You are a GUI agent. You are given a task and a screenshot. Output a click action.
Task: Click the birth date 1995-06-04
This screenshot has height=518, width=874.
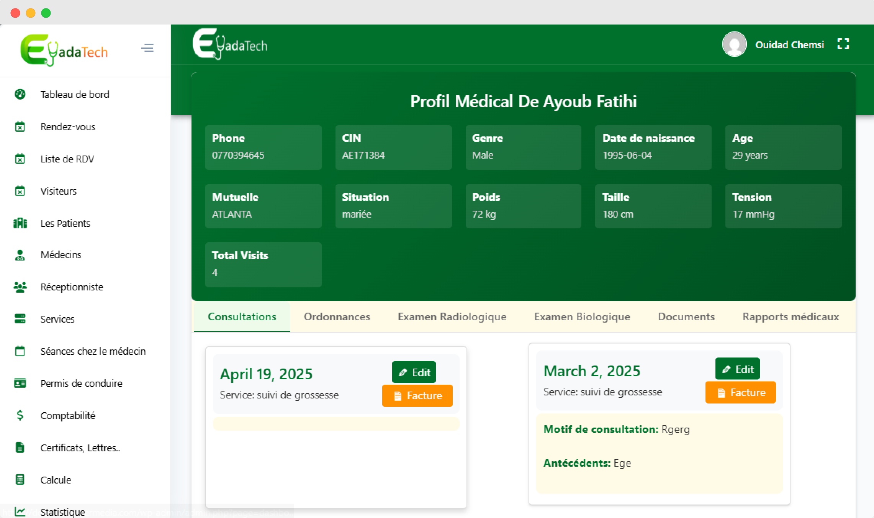(627, 155)
